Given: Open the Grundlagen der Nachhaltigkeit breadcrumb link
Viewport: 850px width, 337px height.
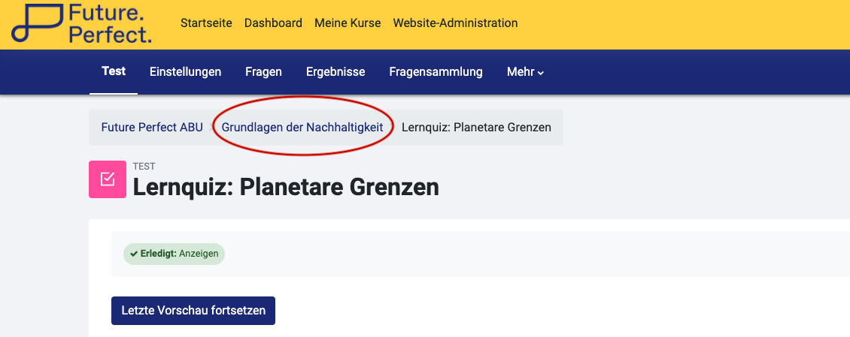Looking at the screenshot, I should tap(302, 128).
